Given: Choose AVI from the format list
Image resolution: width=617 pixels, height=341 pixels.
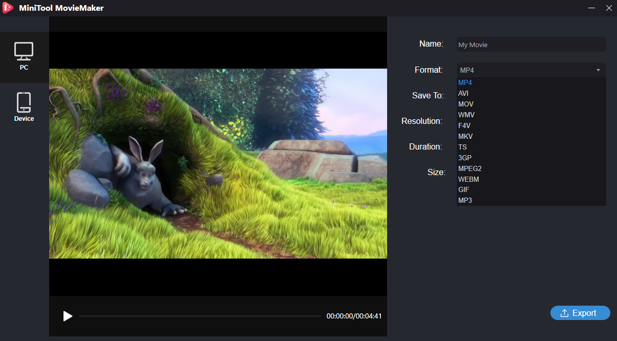Looking at the screenshot, I should (531, 93).
